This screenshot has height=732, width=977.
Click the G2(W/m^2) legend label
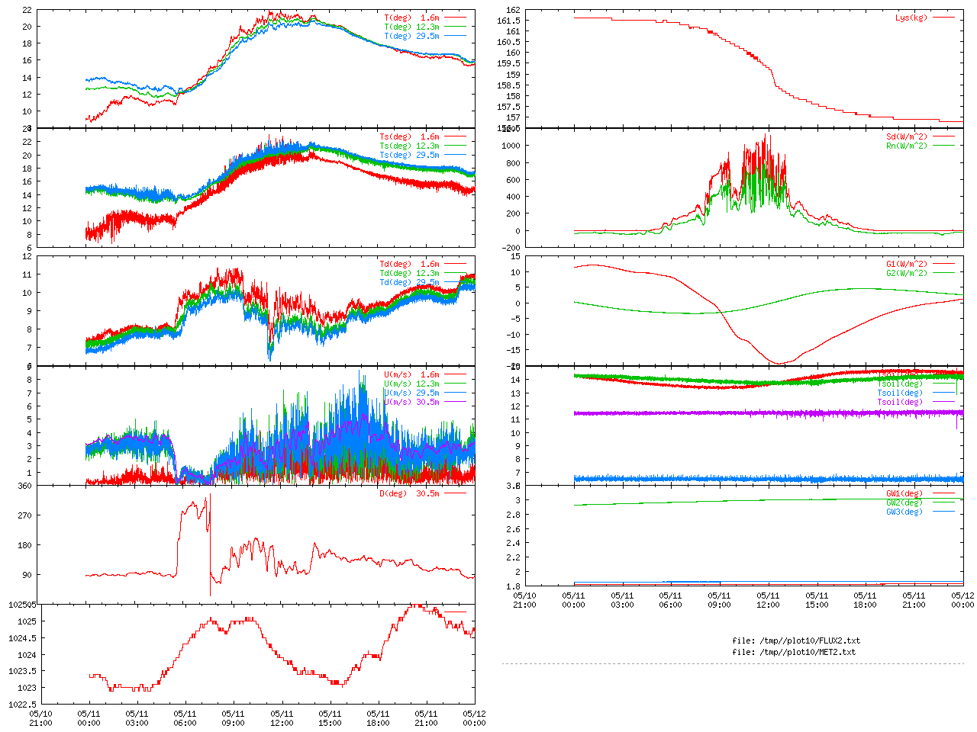coord(907,274)
